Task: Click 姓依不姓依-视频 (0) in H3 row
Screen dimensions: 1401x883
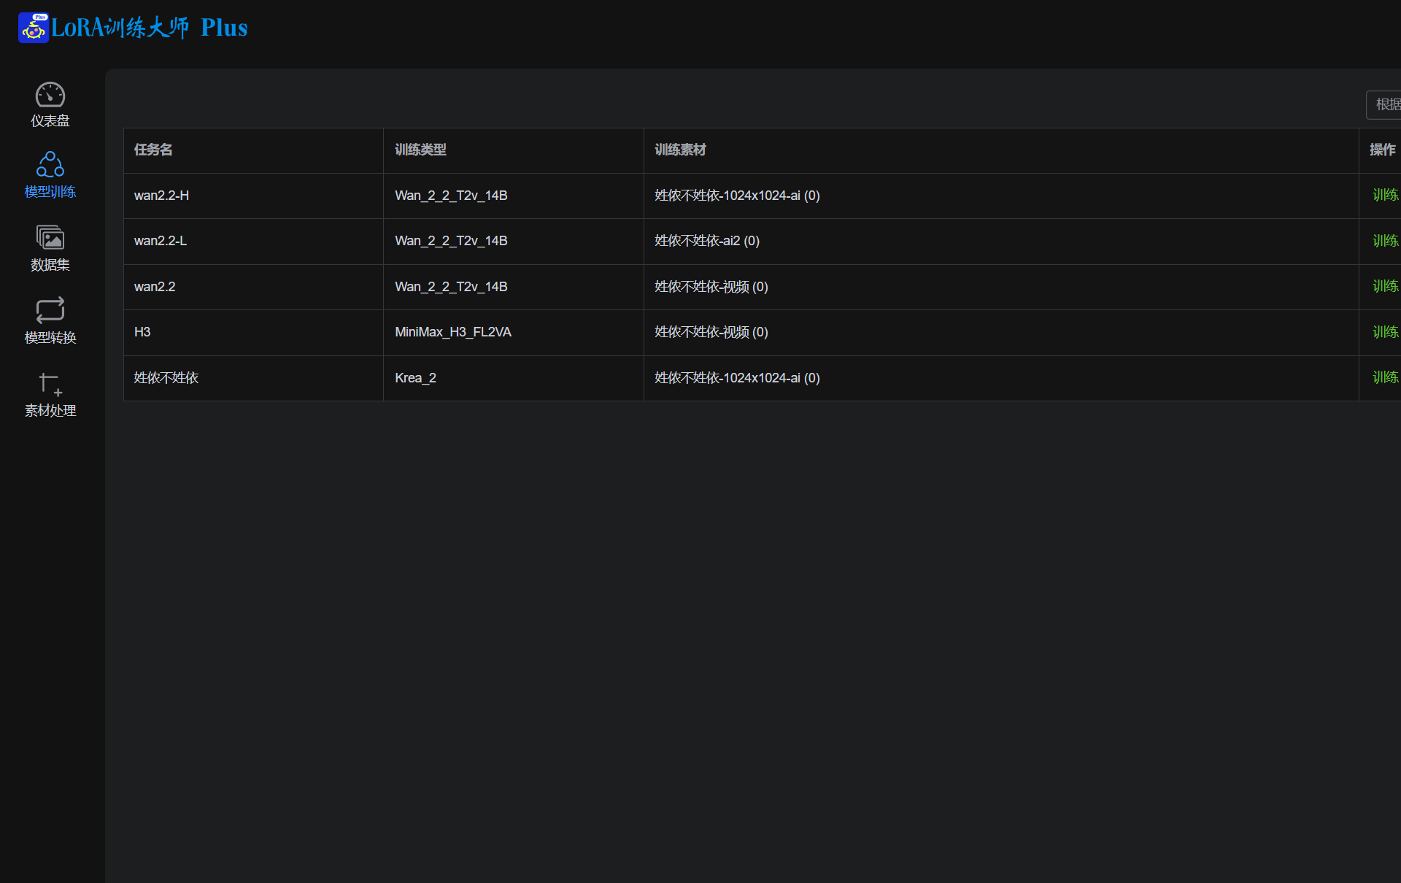Action: (711, 332)
